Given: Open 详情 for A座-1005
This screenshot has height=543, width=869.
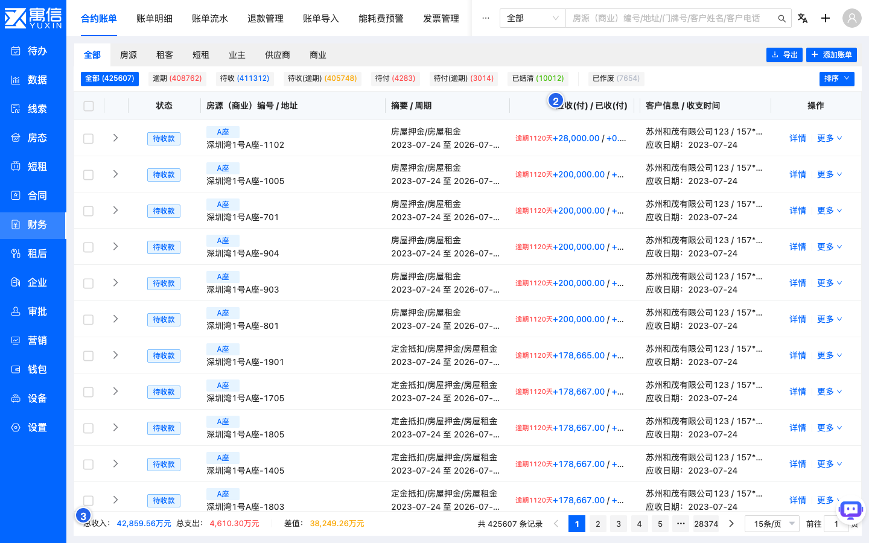Looking at the screenshot, I should (x=798, y=174).
